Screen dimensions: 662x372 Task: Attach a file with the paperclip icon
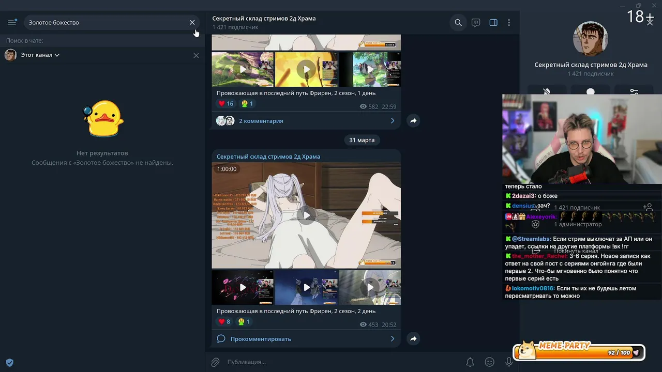point(216,362)
